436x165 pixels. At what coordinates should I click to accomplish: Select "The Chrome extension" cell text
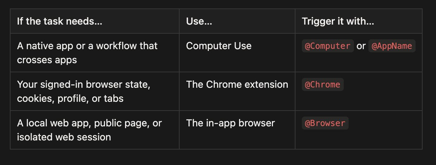(x=237, y=85)
